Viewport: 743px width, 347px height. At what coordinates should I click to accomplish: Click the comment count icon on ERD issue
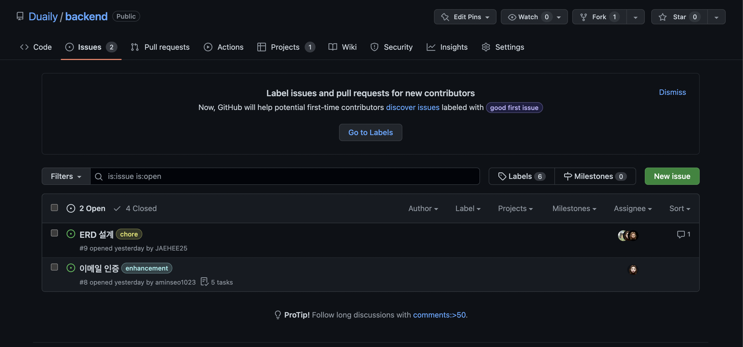coord(680,234)
